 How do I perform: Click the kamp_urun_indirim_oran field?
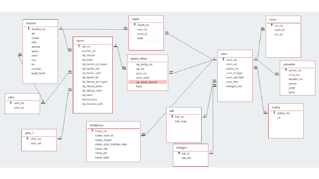[x=111, y=144]
